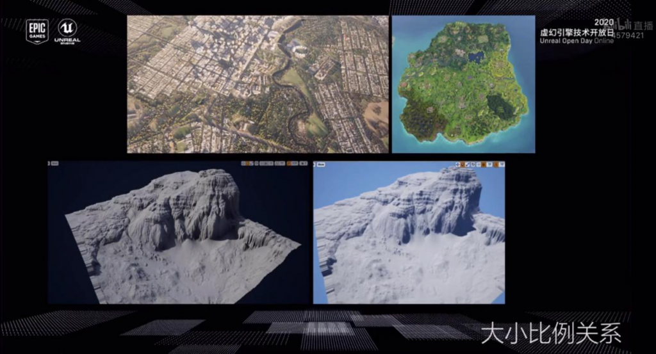Toggle rotation snapping in the right viewport

click(x=496, y=165)
